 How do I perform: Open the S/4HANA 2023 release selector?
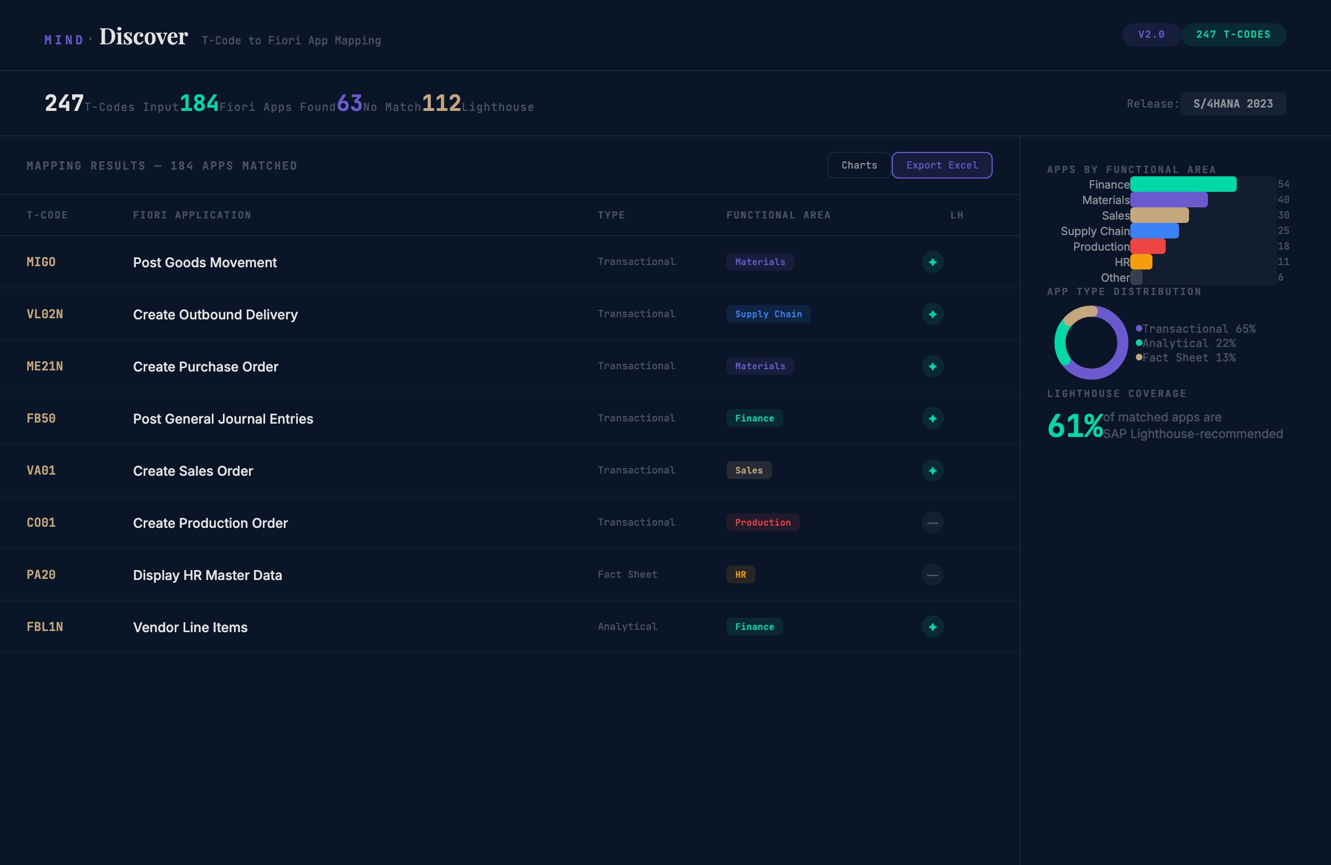1233,104
